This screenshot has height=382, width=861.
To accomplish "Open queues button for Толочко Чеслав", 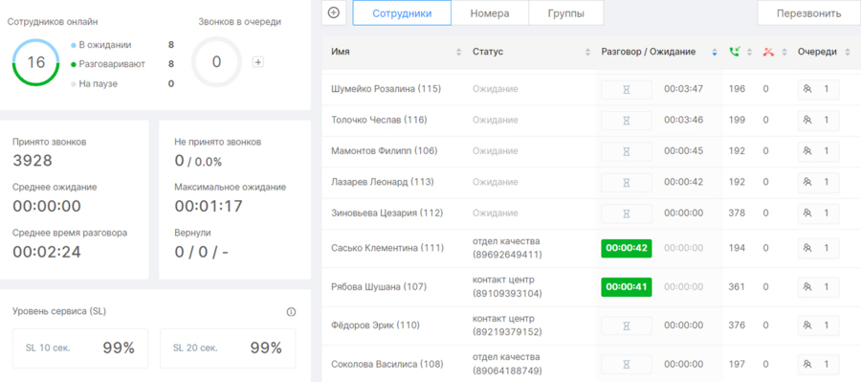I will point(818,121).
